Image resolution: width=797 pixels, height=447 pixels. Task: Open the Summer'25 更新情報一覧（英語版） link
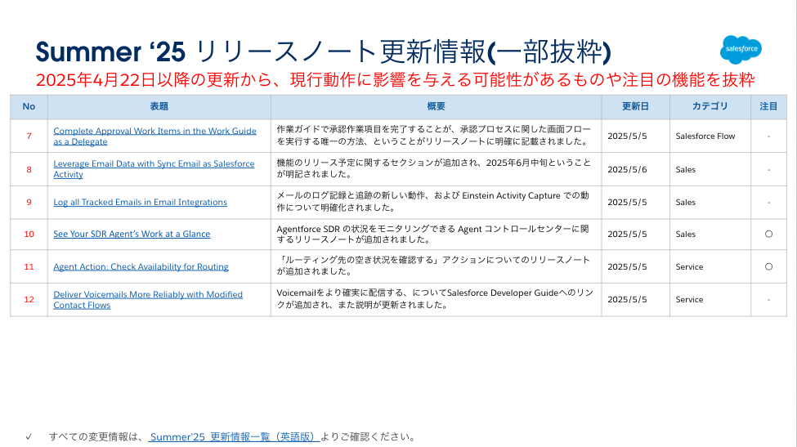coord(234,437)
